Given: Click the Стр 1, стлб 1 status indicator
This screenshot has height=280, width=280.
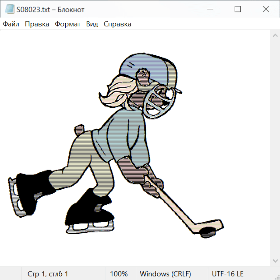Looking at the screenshot, I should 48,274.
